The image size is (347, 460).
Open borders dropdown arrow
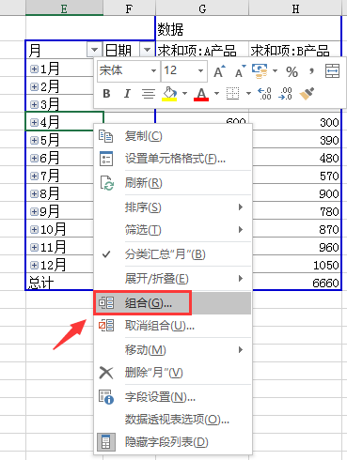[x=248, y=93]
